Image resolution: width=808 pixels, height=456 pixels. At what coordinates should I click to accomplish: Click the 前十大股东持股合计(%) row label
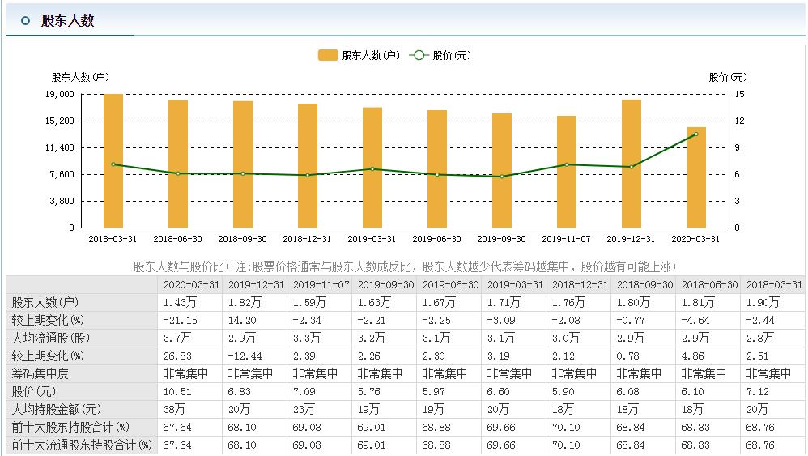coord(70,427)
